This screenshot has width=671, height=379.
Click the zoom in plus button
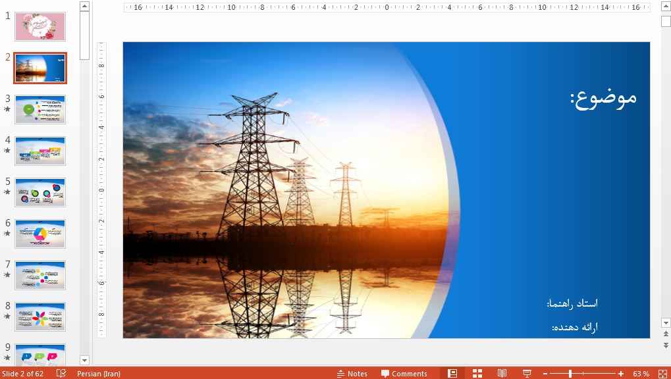(621, 374)
